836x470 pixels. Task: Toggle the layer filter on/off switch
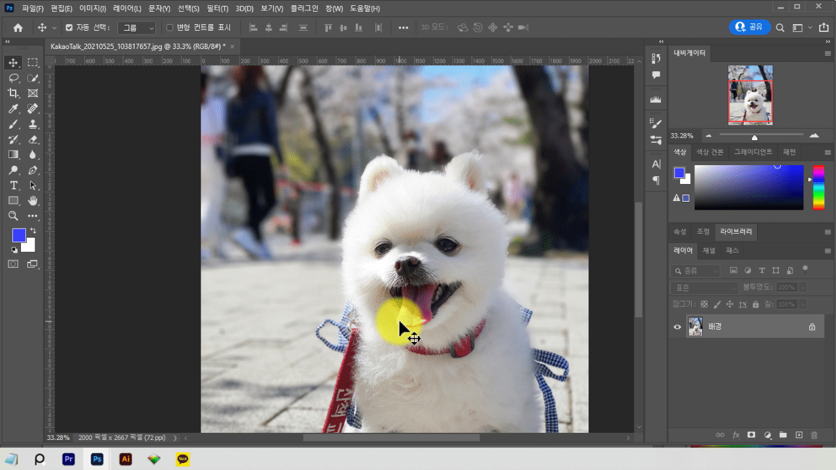(805, 268)
